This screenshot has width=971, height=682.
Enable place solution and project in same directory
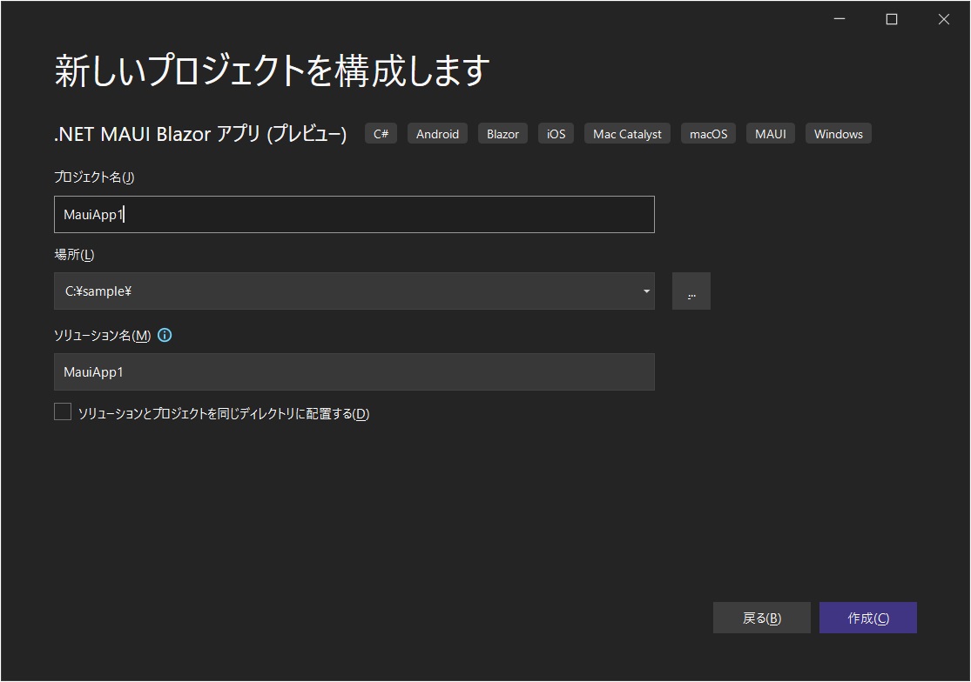63,411
